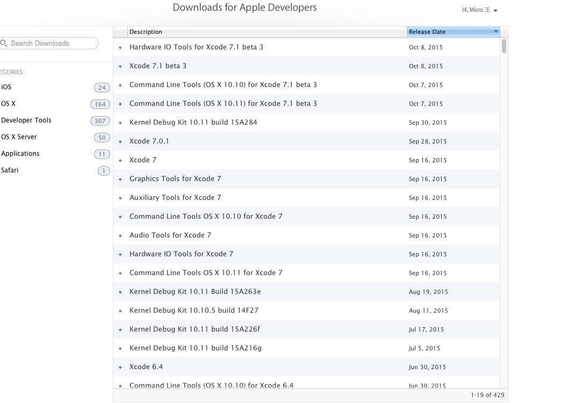Expand Hardware IO Tools for Xcode 7.1 beta 3
This screenshot has width=575, height=403.
pyautogui.click(x=120, y=48)
